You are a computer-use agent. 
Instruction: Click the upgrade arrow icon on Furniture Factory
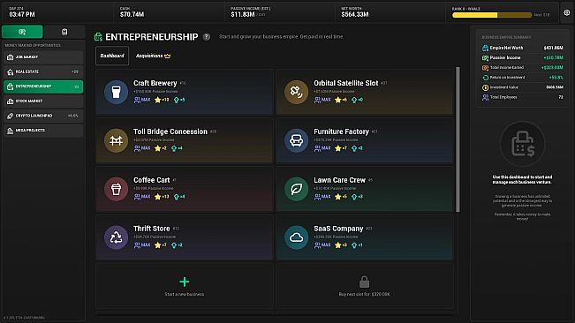point(354,148)
